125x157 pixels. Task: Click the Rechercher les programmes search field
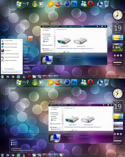click(x=11, y=72)
